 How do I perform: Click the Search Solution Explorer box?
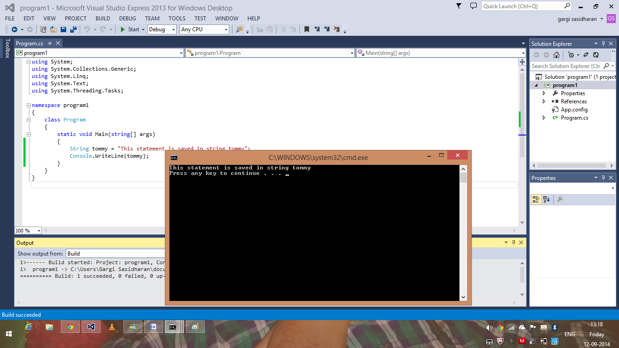(566, 66)
